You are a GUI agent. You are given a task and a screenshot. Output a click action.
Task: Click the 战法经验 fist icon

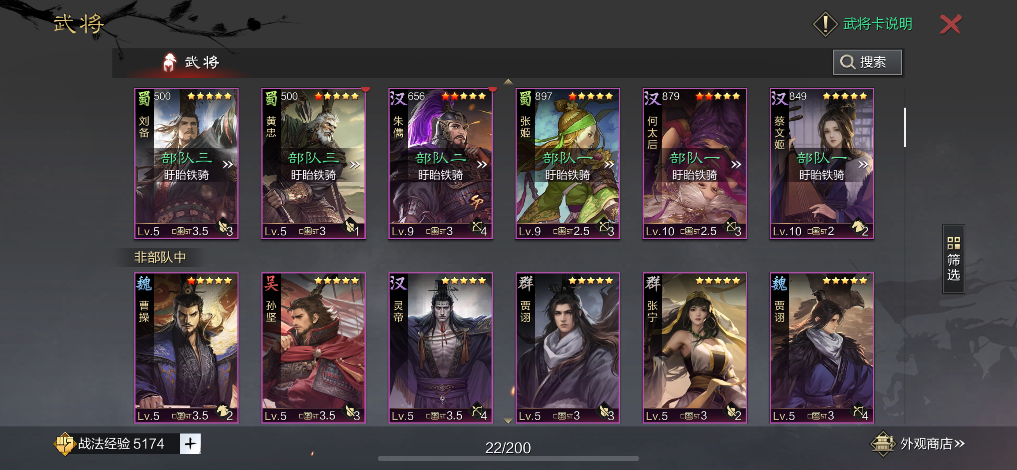click(65, 444)
